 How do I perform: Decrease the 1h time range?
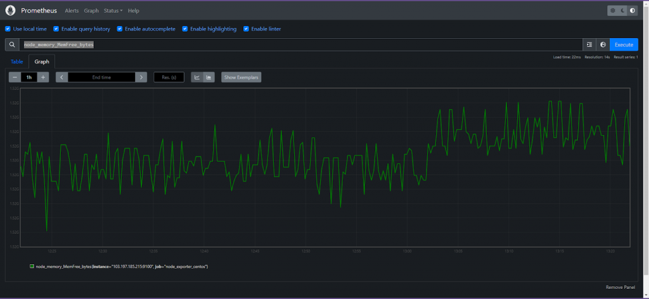tap(14, 77)
